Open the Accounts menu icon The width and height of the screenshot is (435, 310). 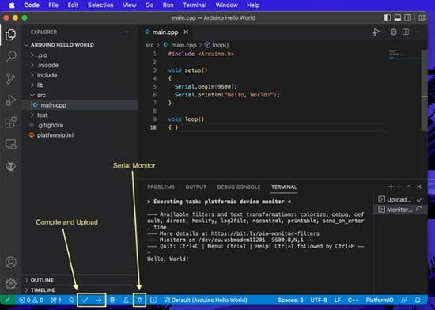click(x=11, y=262)
